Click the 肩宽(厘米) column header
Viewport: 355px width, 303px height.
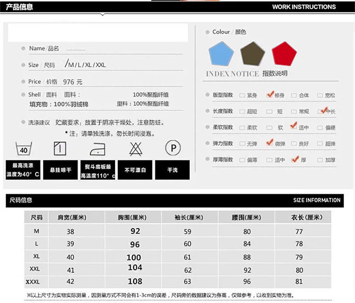point(72,218)
